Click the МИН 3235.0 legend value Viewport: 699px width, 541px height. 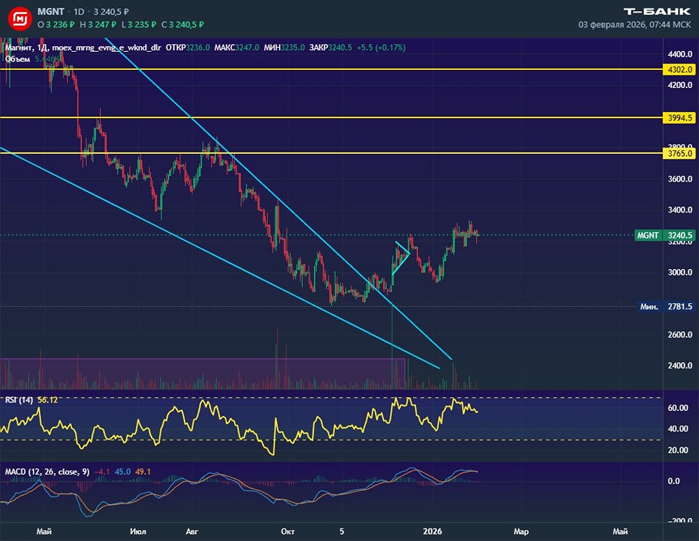point(284,48)
